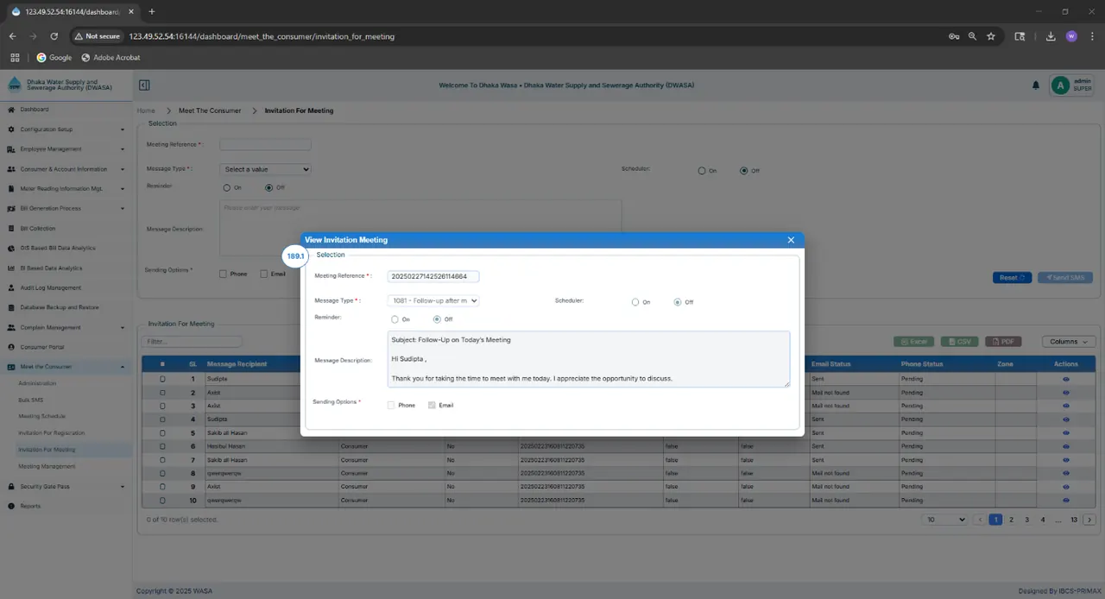Open the browser downloads icon
The width and height of the screenshot is (1105, 599).
tap(1051, 36)
